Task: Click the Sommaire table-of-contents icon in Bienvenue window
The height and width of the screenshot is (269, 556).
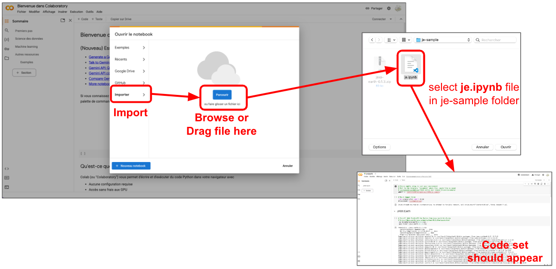Action: [7, 21]
